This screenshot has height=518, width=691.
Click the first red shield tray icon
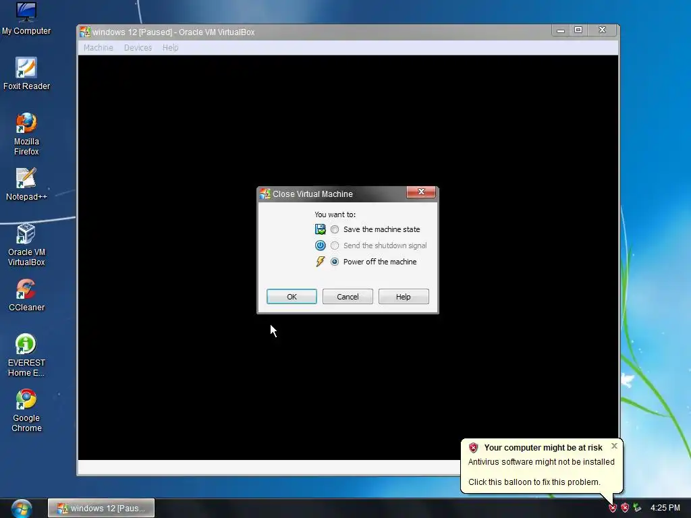[x=613, y=508]
